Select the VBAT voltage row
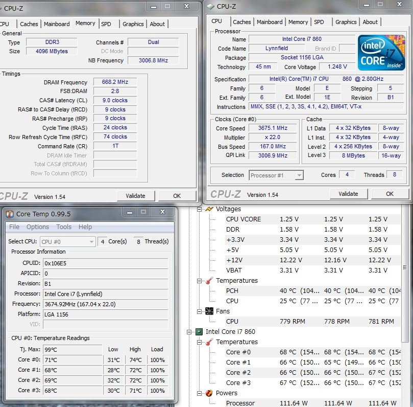This screenshot has width=413, height=407. coord(312,270)
